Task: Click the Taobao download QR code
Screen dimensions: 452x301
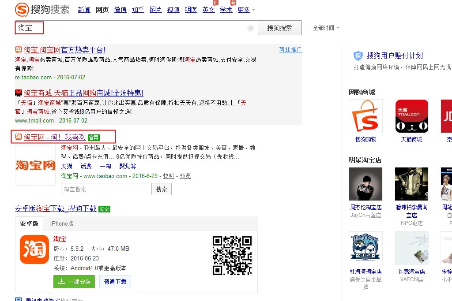Action: click(x=232, y=256)
